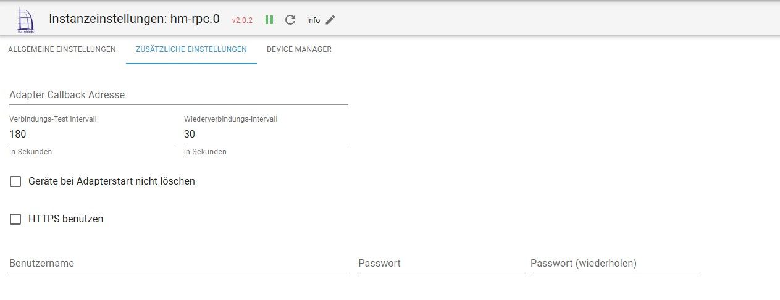This screenshot has width=780, height=300.
Task: Click the Wiederverbindungs-Intervall field showing 30
Action: point(266,135)
